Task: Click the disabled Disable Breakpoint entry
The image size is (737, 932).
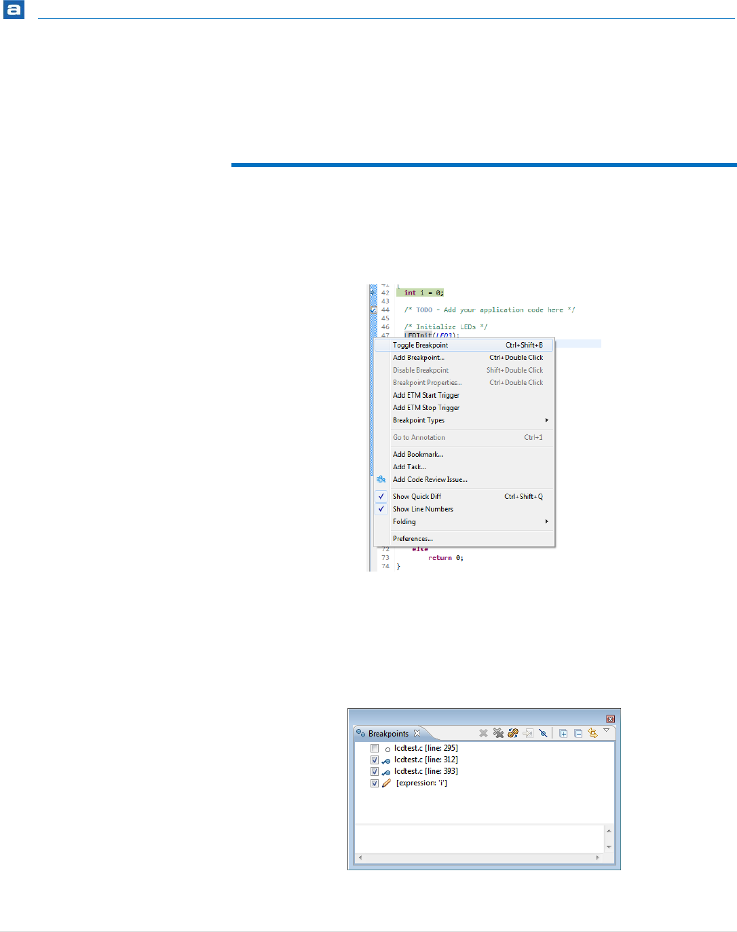Action: coord(464,371)
